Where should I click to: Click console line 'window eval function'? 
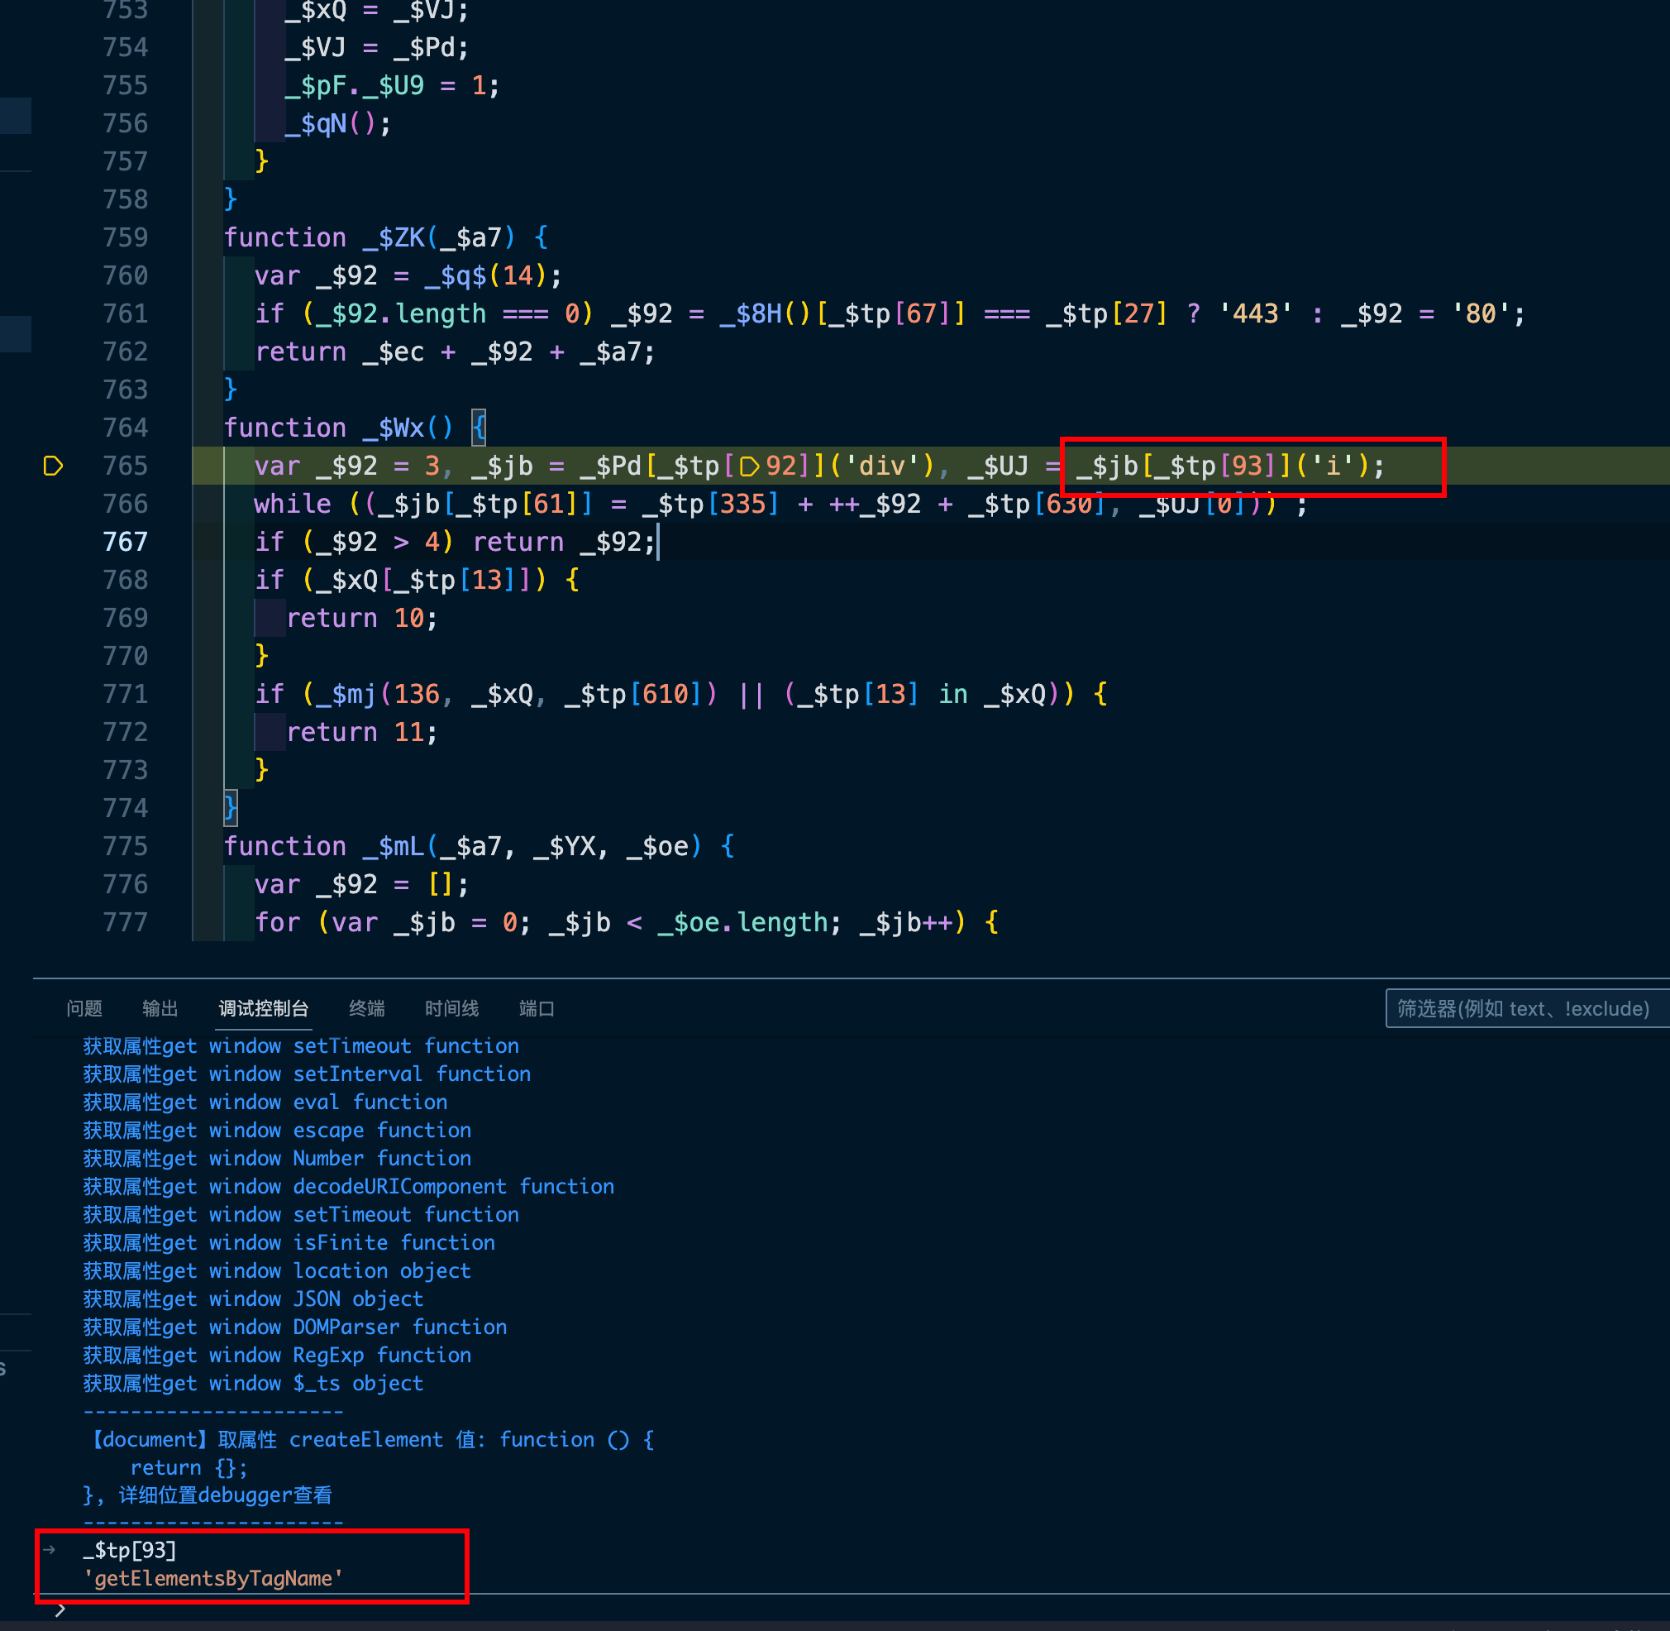click(x=265, y=1102)
